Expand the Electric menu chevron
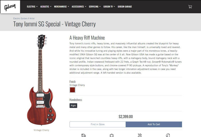Viewport: 201px width, 137px height. tap(37, 6)
